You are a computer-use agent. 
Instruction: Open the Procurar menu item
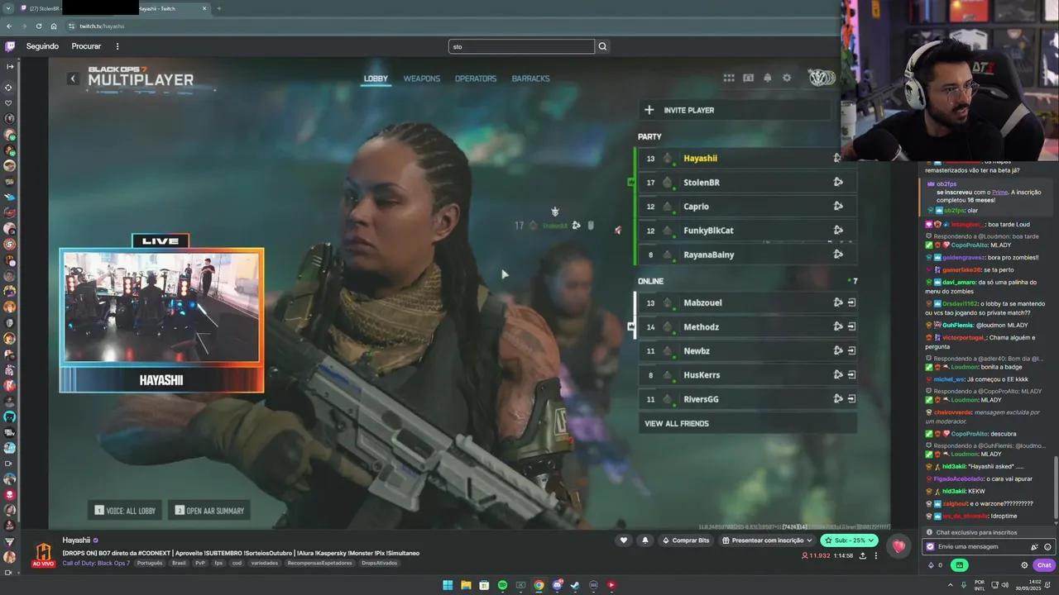86,46
